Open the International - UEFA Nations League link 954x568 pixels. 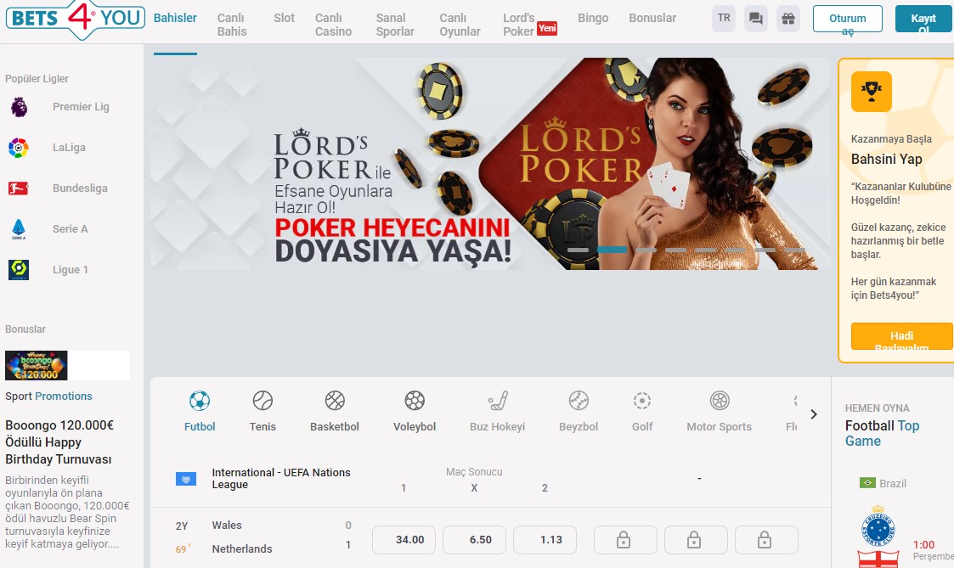(281, 479)
